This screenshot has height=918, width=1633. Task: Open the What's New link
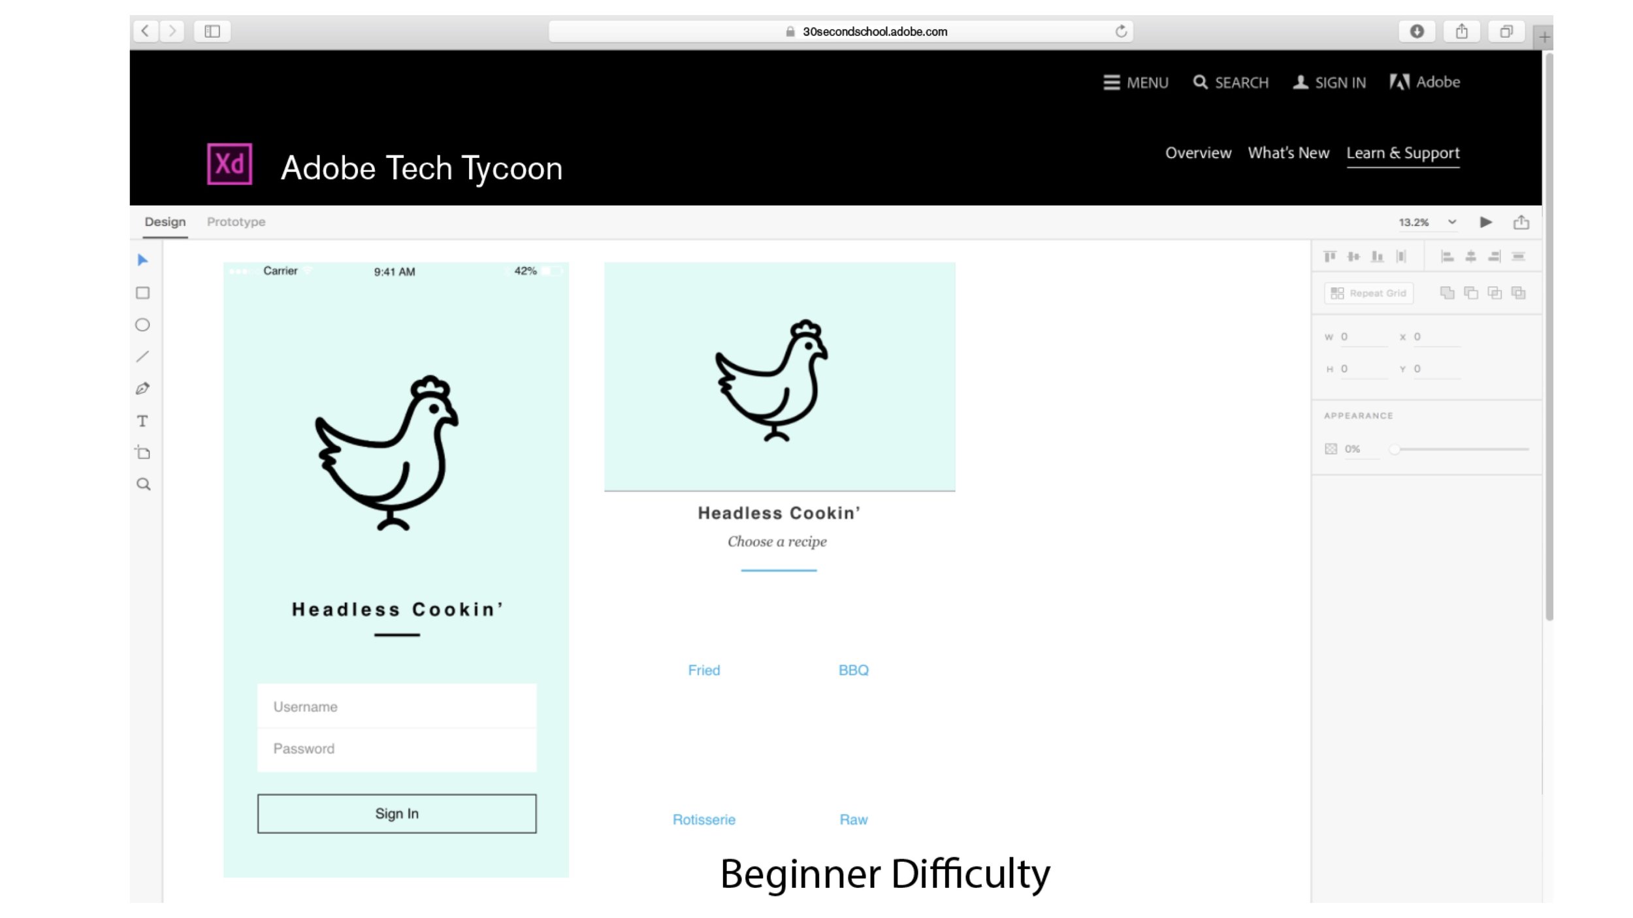point(1288,153)
